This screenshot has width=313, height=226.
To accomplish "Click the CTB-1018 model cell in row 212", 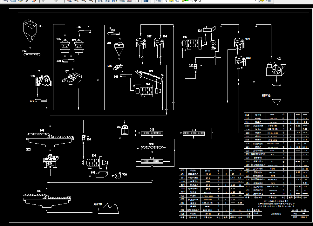I will (x=273, y=119).
